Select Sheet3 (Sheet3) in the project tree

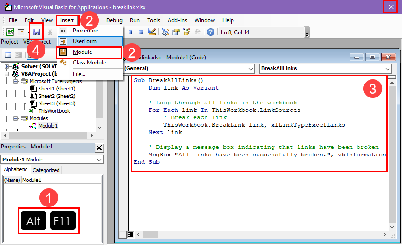(57, 103)
